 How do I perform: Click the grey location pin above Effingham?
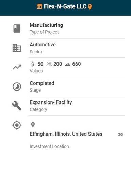[x=33, y=125]
